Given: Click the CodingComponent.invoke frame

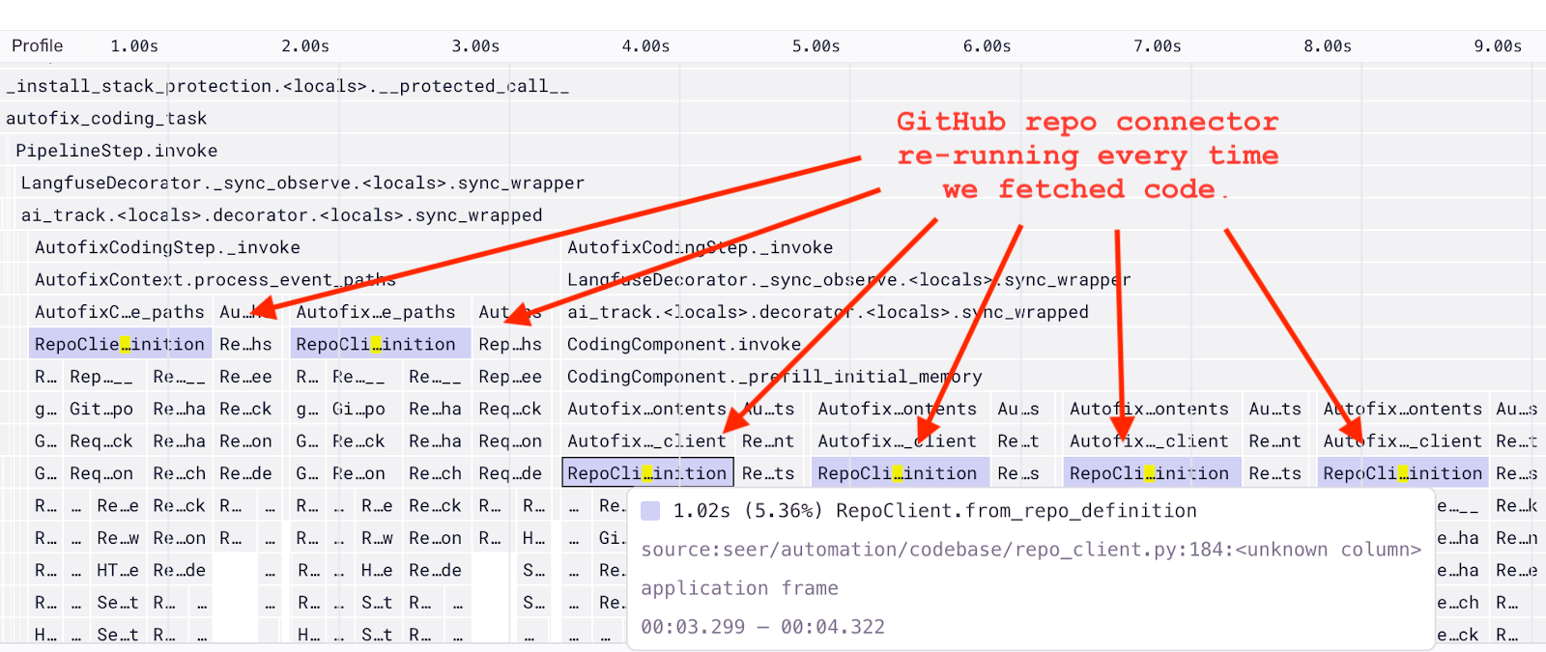Looking at the screenshot, I should coord(684,344).
